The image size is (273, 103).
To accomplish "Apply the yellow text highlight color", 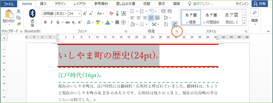I will tap(98, 22).
